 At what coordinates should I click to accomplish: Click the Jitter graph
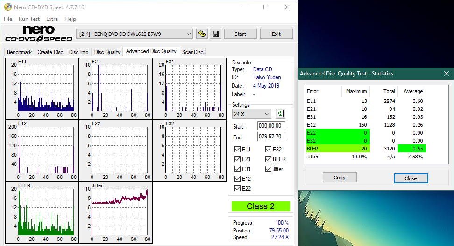[116, 212]
